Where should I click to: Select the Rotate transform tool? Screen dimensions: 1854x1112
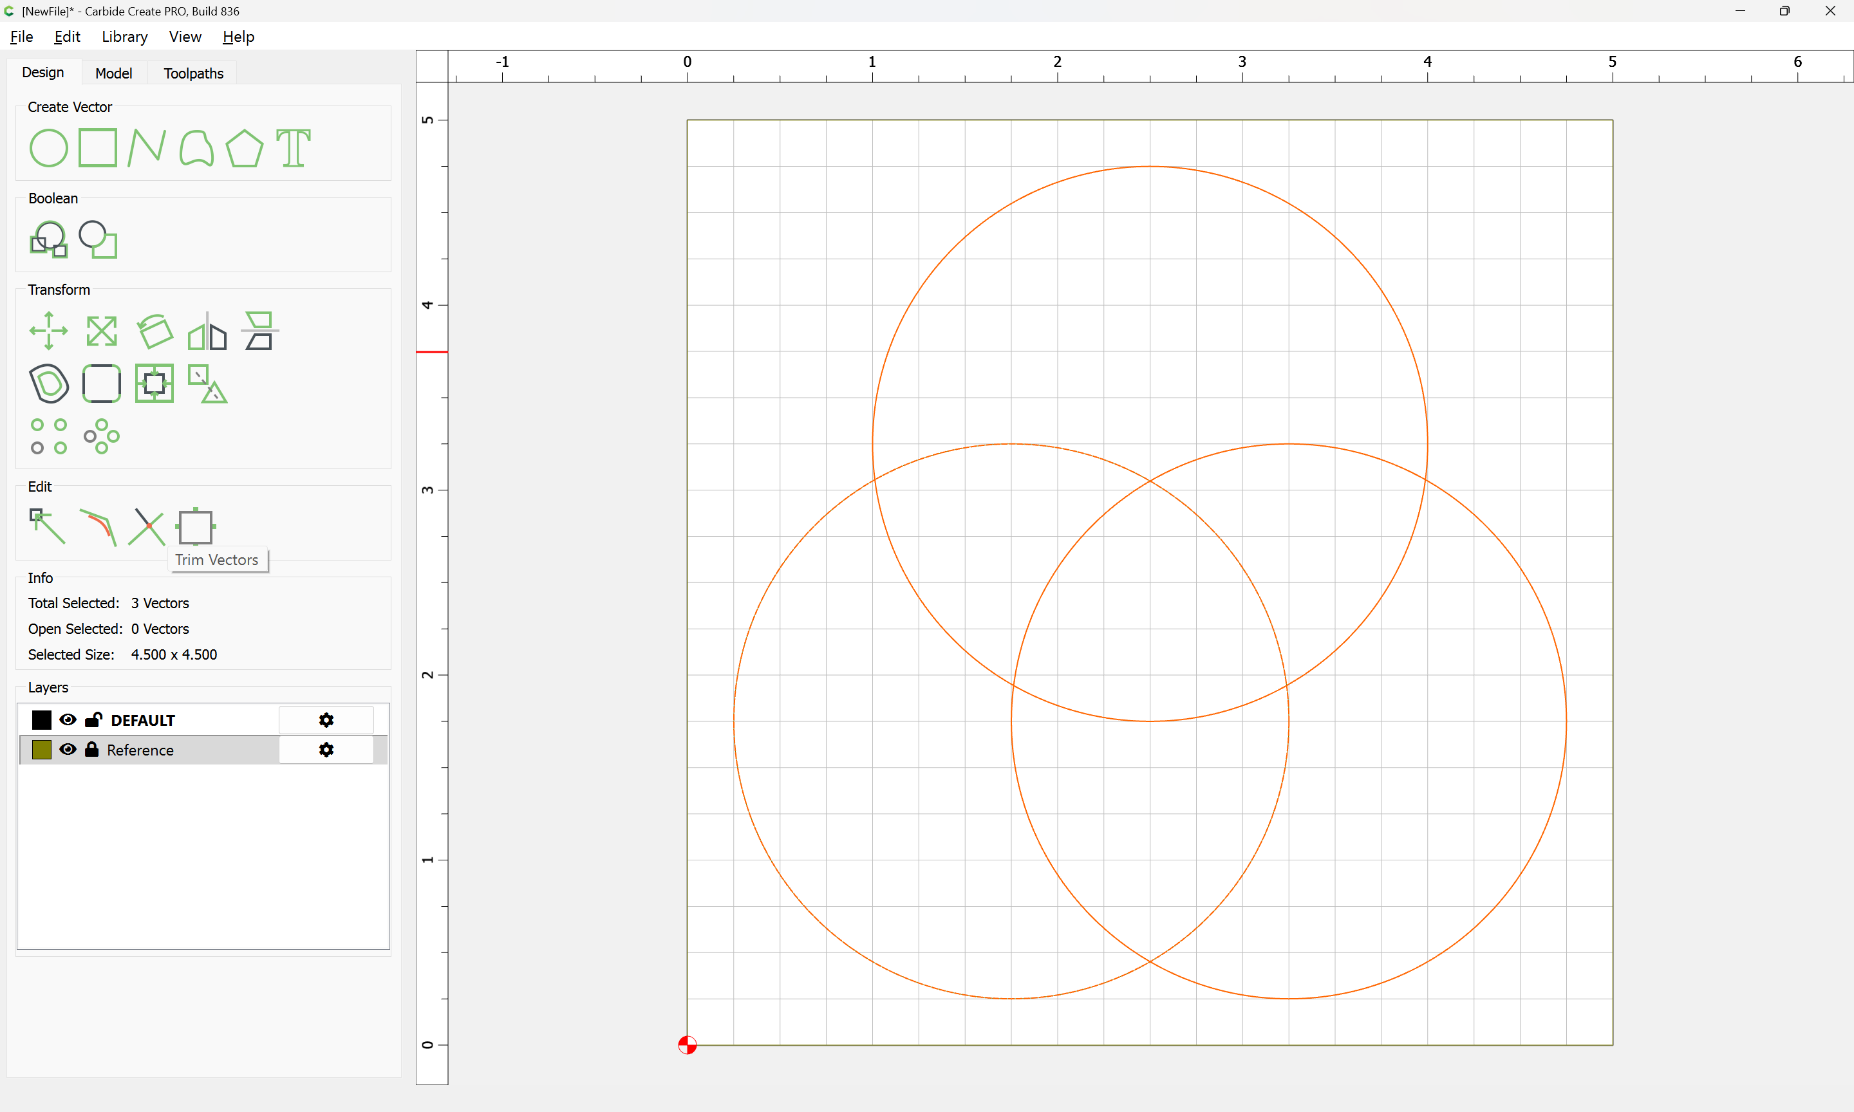pyautogui.click(x=154, y=331)
